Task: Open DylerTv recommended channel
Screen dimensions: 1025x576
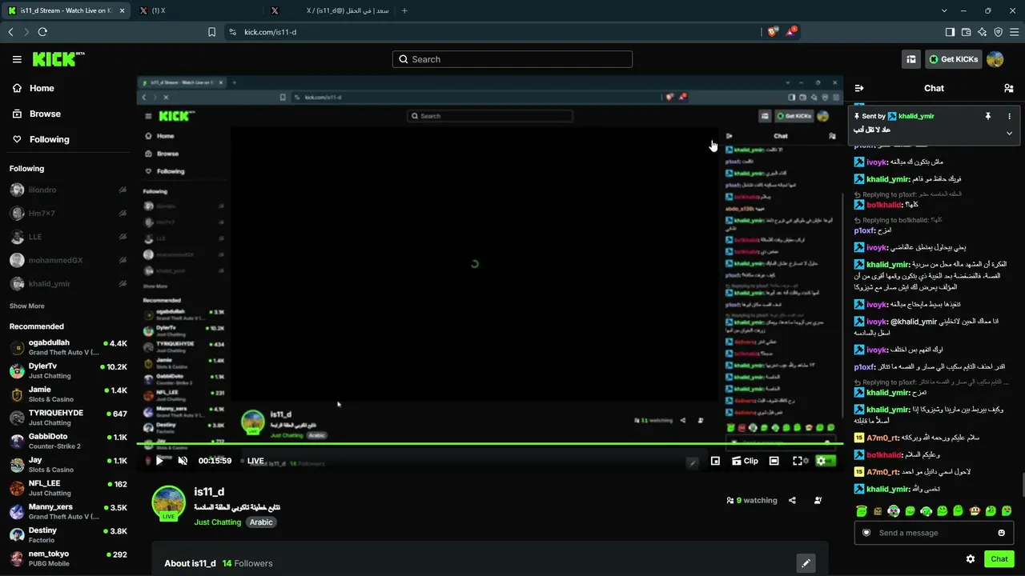Action: [x=68, y=371]
